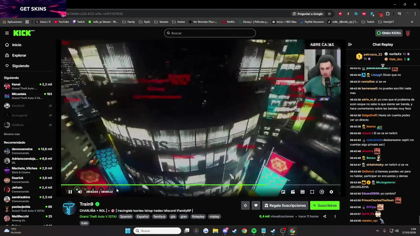Click Grand Theft Auto V category link
Image resolution: width=420 pixels, height=236 pixels.
98,217
